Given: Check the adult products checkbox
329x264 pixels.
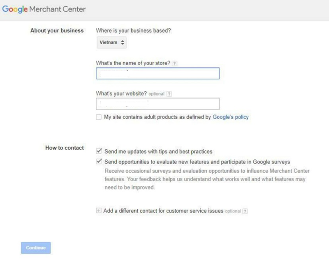Looking at the screenshot, I should click(98, 117).
